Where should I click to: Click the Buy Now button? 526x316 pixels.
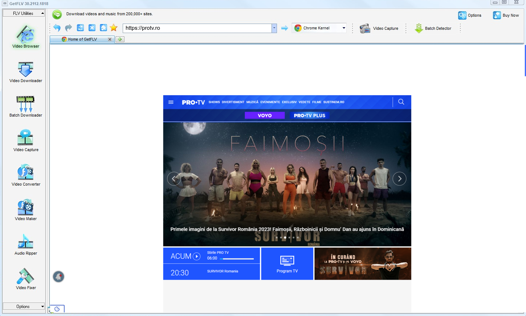tap(506, 15)
